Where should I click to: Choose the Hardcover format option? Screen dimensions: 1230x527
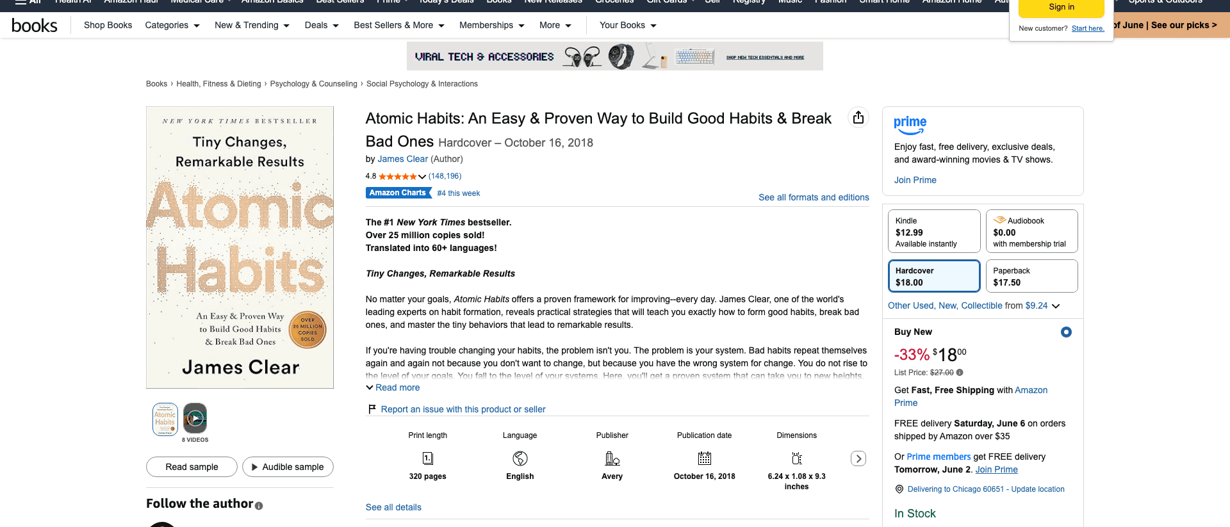tap(934, 276)
